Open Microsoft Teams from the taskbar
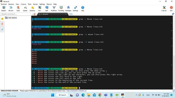Image resolution: width=175 pixels, height=98 pixels. point(106,95)
